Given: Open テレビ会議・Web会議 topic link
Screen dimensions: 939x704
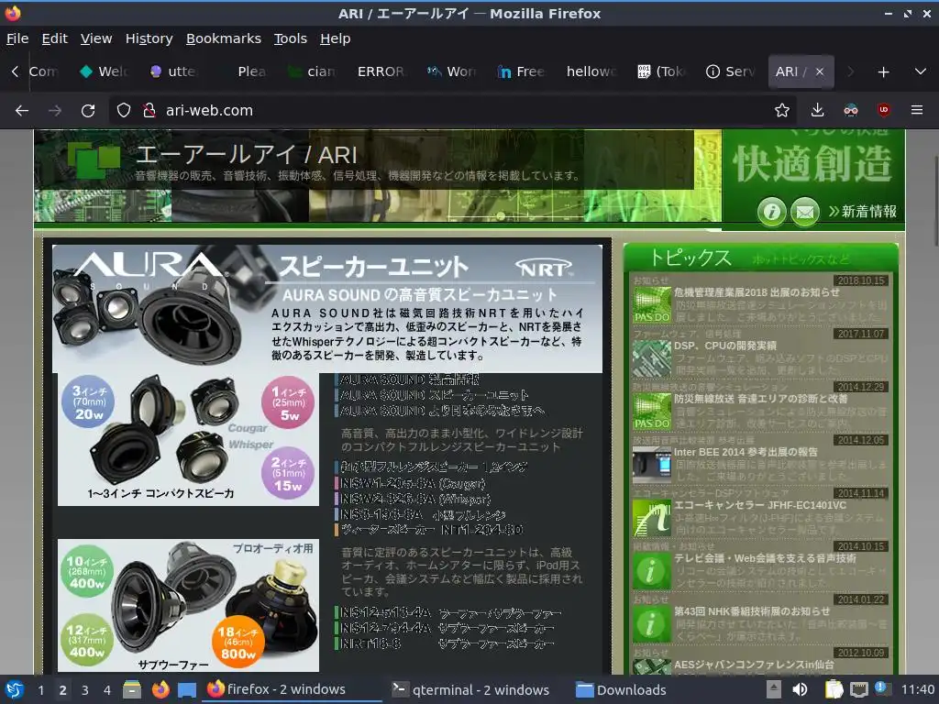Looking at the screenshot, I should point(765,558).
